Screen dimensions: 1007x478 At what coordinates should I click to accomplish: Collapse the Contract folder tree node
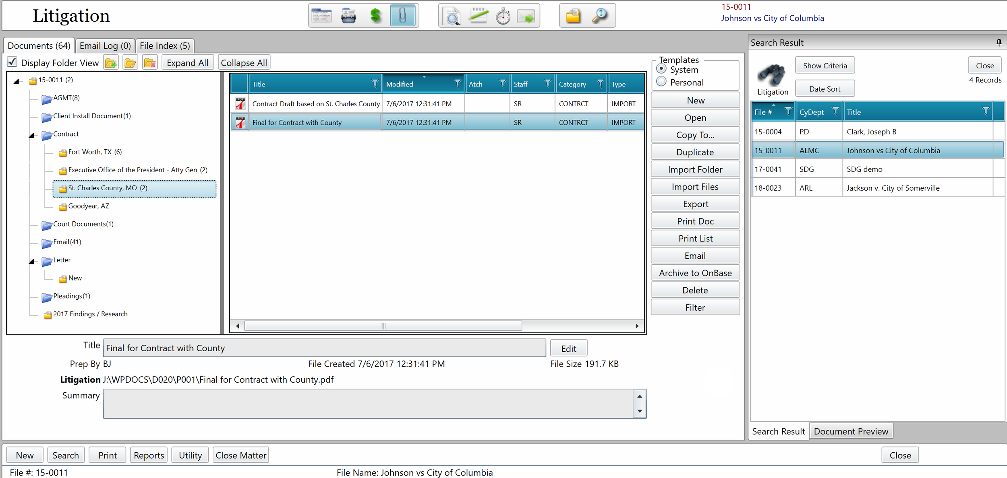click(x=31, y=136)
